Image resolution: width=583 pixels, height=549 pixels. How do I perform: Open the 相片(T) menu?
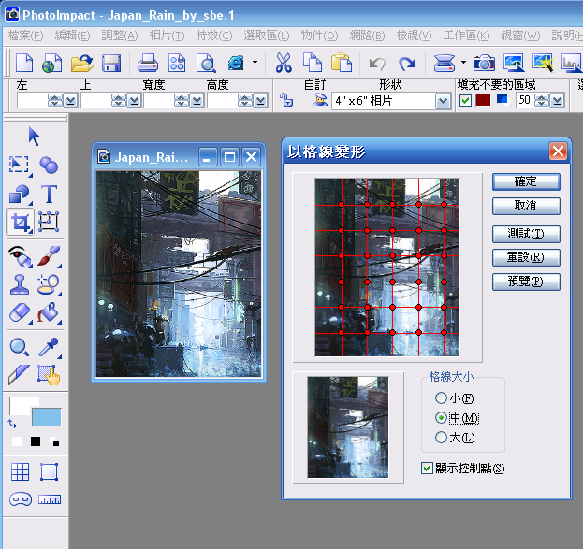[167, 36]
